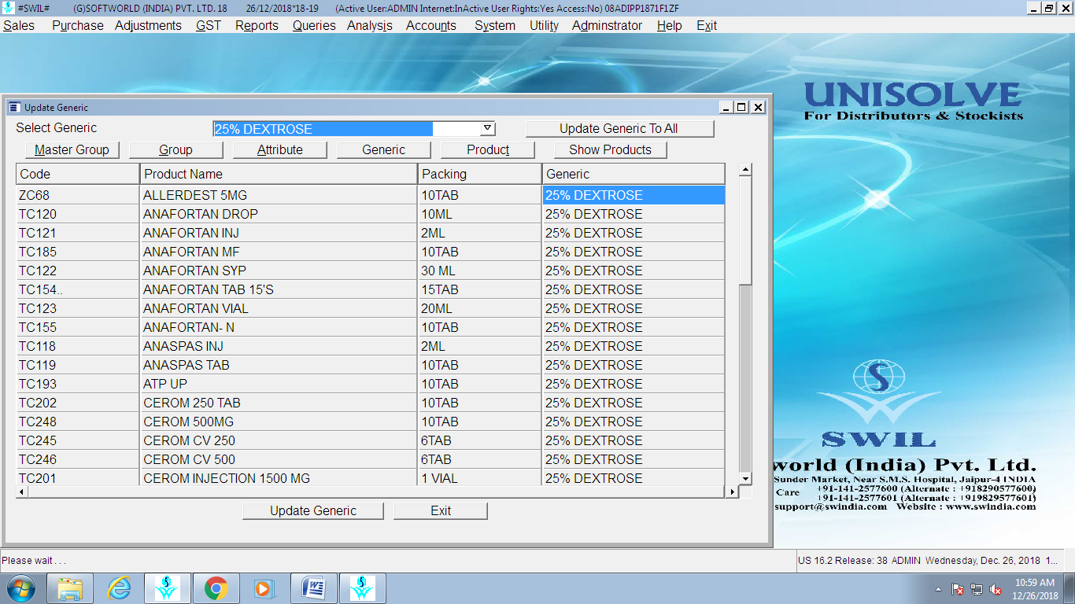Click the Action Center flag tray icon

[958, 589]
